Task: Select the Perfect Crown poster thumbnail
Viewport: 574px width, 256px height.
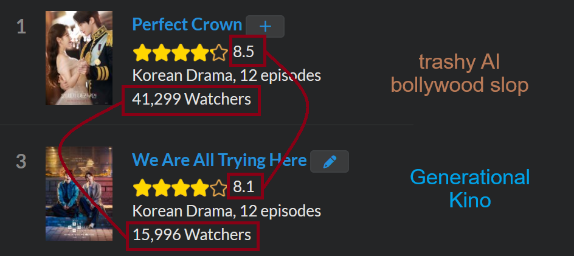Action: pos(79,58)
